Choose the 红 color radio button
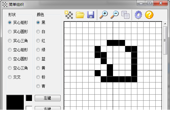This screenshot has height=114, width=170. 41,41
